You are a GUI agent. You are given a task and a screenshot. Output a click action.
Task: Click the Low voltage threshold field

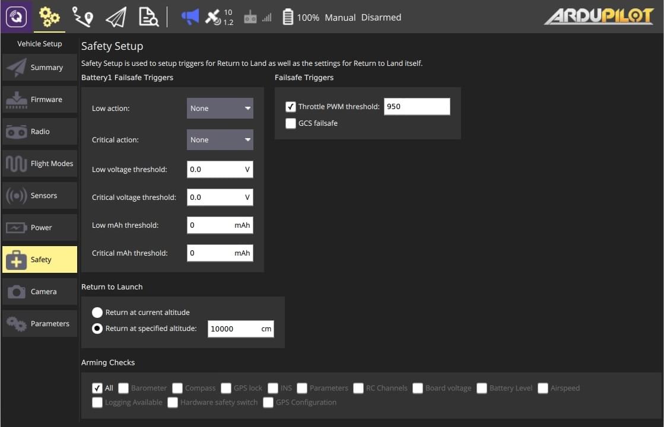[215, 170]
